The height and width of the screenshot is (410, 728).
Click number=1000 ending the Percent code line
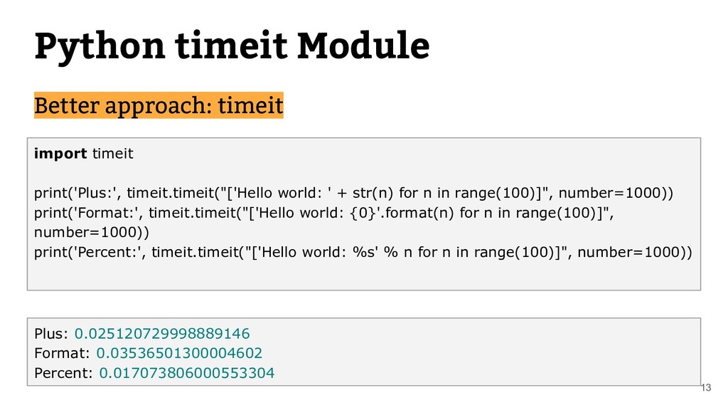click(x=633, y=252)
